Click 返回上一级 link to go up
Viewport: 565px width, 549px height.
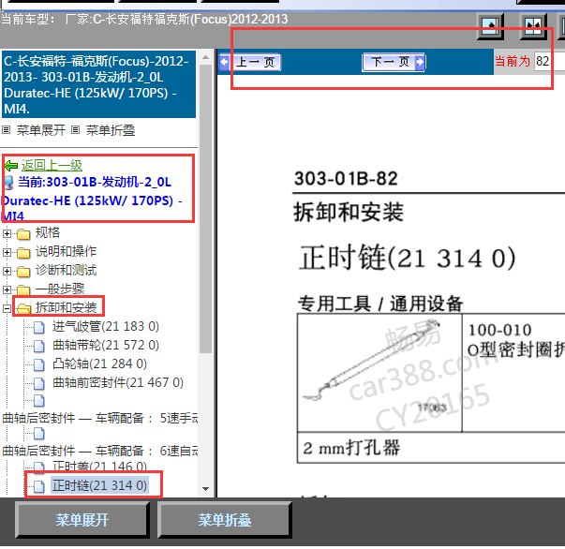click(x=52, y=165)
